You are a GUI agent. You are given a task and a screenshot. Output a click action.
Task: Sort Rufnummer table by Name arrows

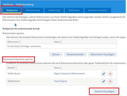tap(61, 42)
